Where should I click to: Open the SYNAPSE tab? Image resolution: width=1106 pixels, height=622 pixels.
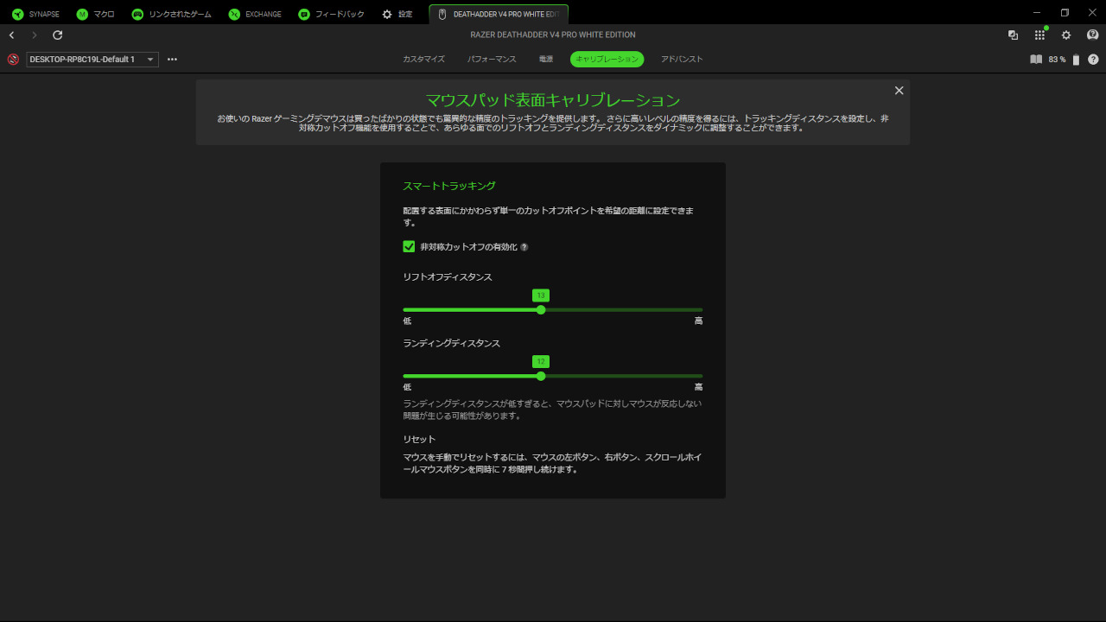tap(35, 15)
